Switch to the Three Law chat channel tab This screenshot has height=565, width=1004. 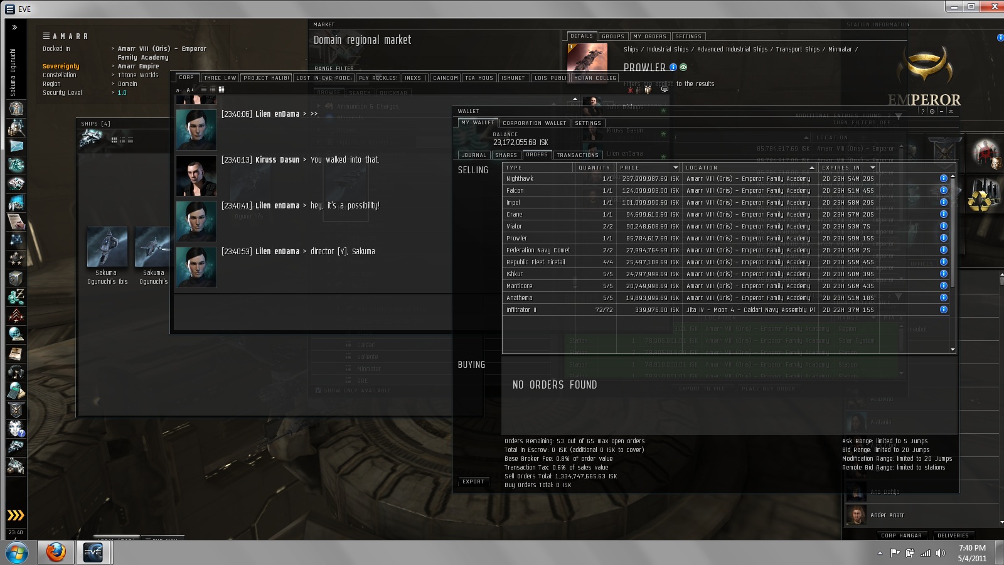(220, 78)
